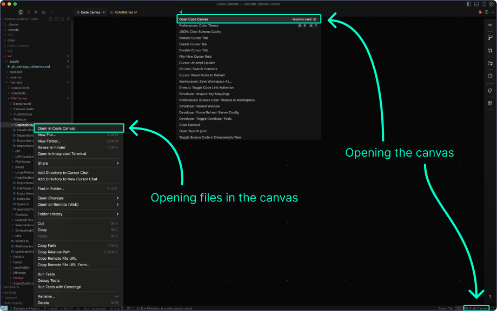Collapse the src folder
Screen dimensions: 497x311
coord(36,56)
